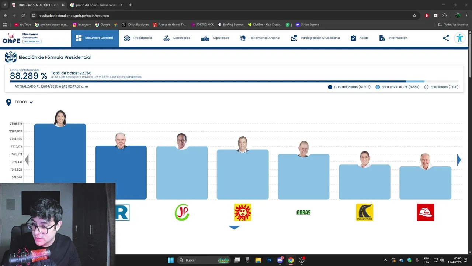The width and height of the screenshot is (472, 266).
Task: Go back in browser history
Action: click(x=5, y=16)
